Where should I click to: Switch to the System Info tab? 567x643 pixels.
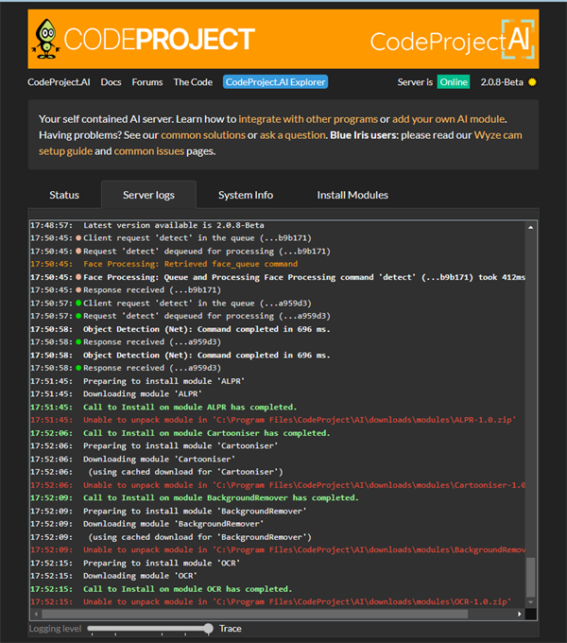pos(246,195)
